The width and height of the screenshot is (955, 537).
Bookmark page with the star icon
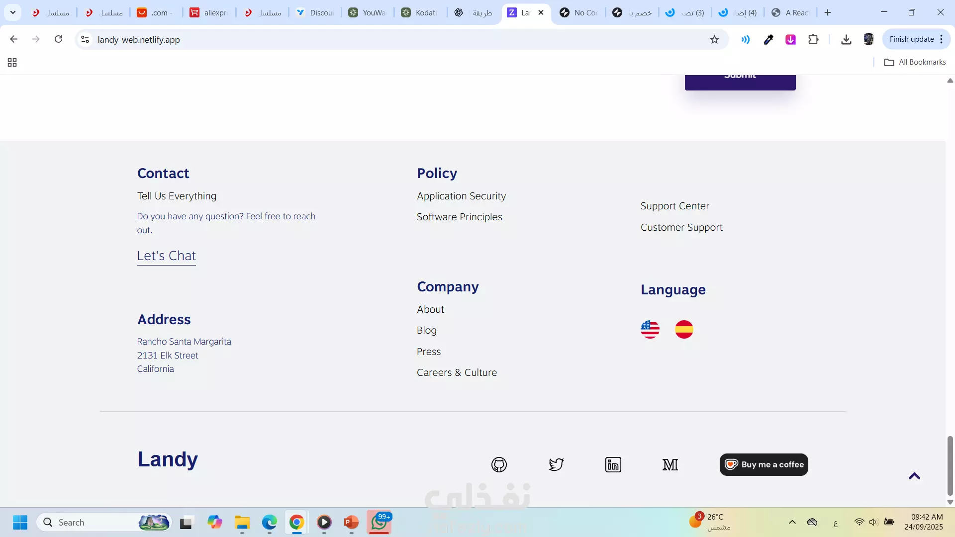coord(714,40)
